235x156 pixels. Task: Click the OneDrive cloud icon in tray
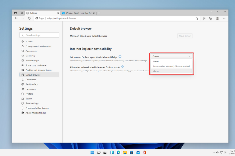(x=217, y=153)
